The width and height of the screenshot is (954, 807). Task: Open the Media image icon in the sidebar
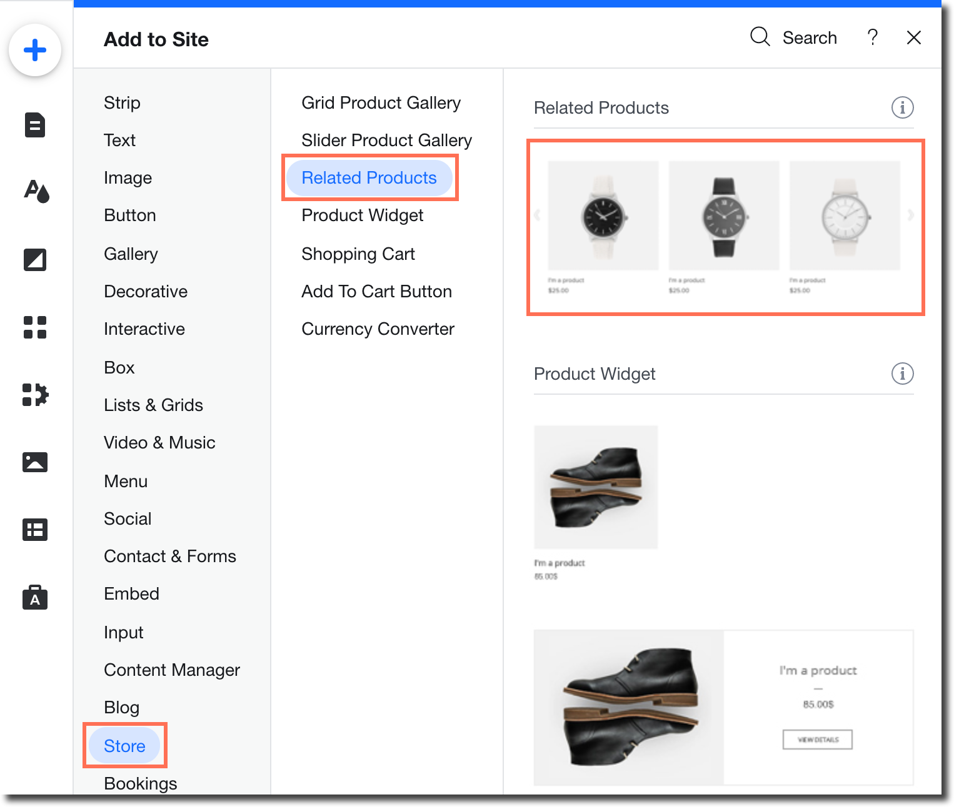click(35, 462)
